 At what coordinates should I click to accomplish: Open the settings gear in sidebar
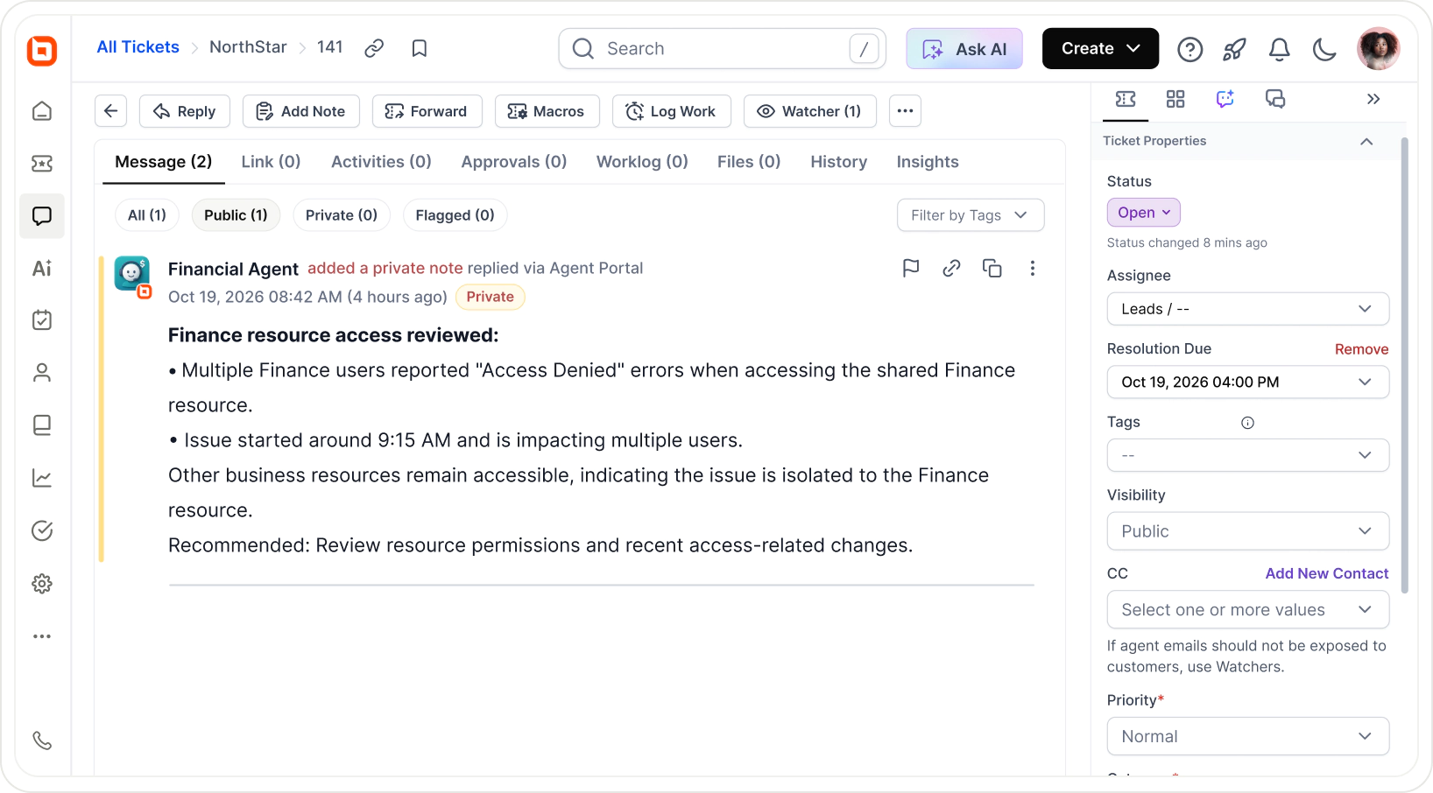(x=42, y=584)
